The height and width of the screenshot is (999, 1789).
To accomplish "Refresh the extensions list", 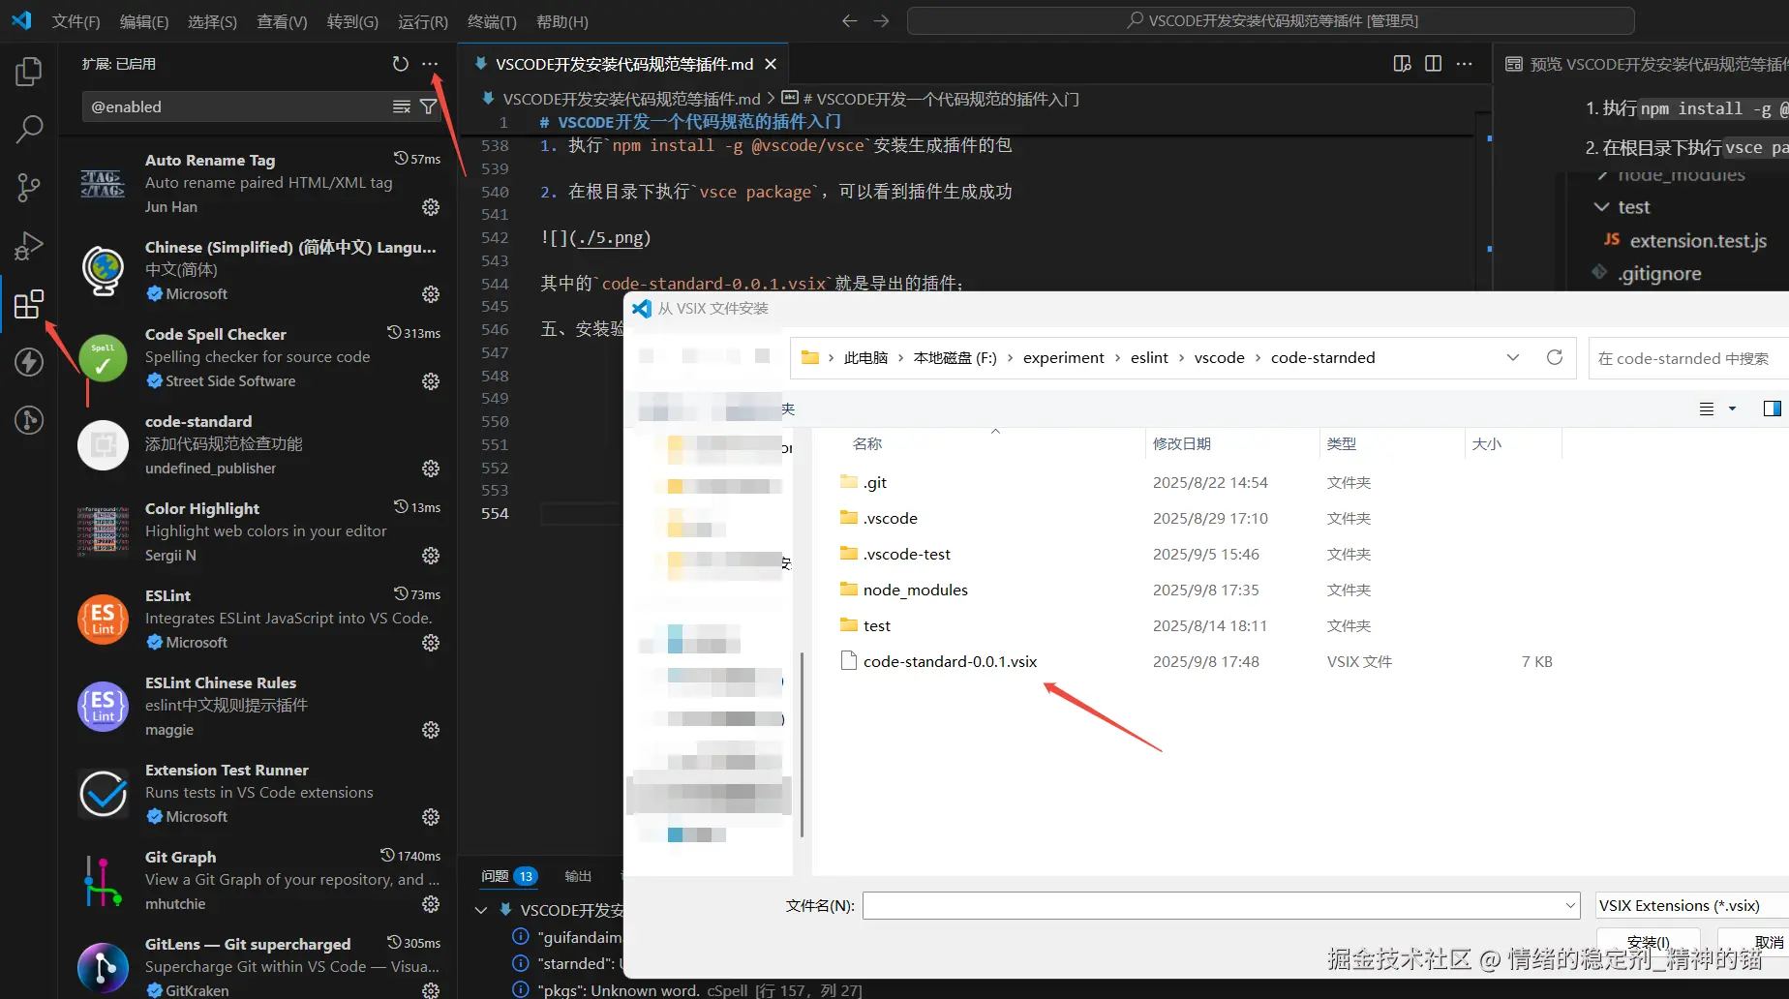I will coord(400,64).
